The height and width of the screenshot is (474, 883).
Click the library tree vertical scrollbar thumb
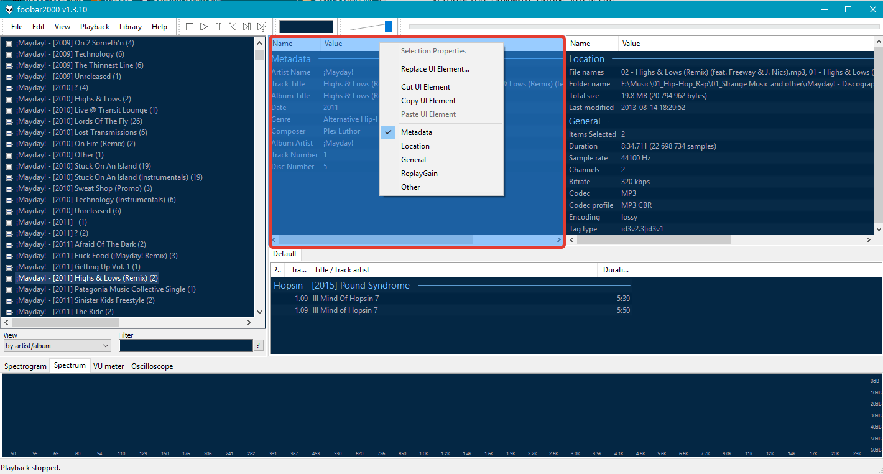pyautogui.click(x=259, y=54)
